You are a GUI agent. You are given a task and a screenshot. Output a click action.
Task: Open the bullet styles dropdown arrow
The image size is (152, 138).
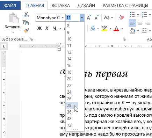[138, 15]
